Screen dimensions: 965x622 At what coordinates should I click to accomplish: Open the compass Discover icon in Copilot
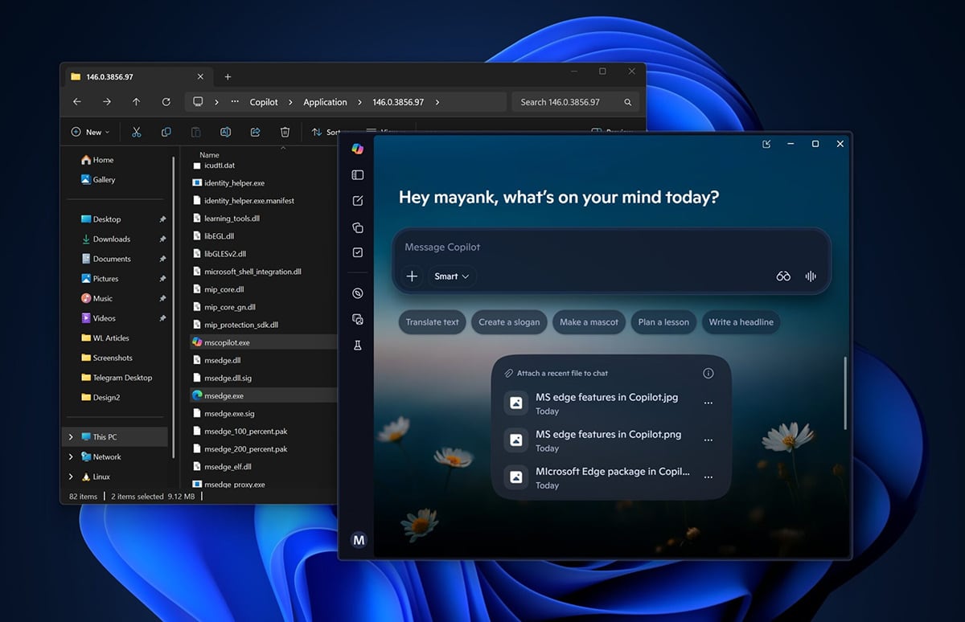(x=358, y=293)
